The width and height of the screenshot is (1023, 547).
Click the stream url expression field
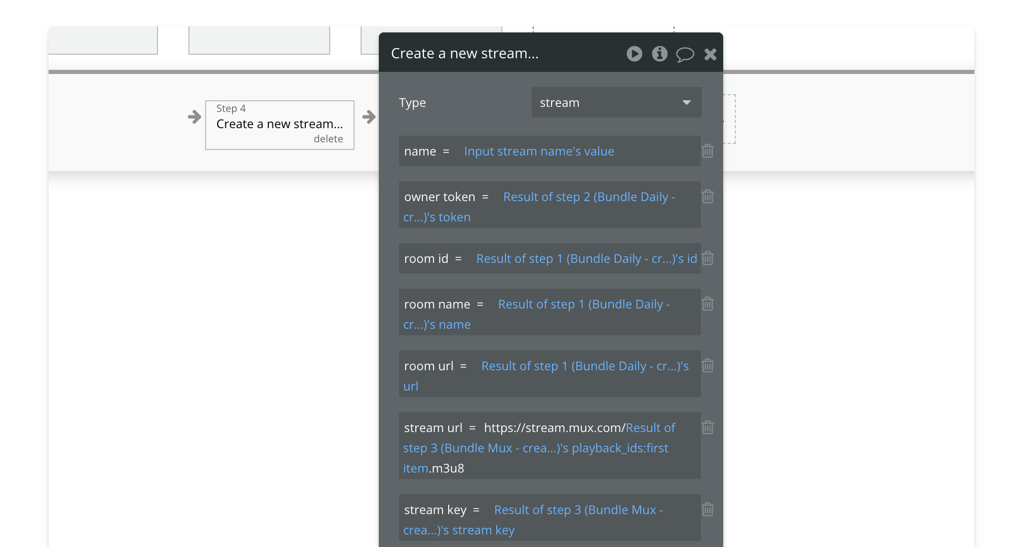536,448
